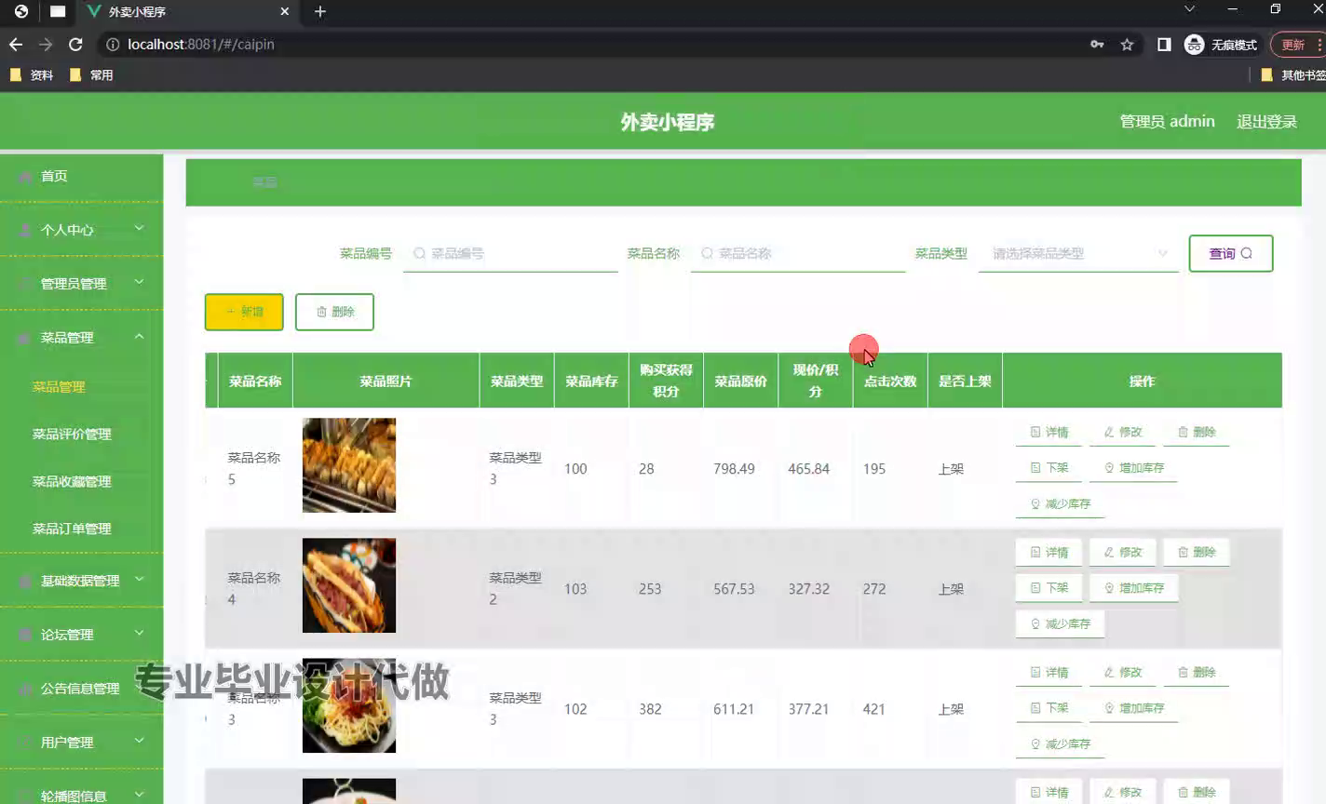
Task: Open 菜品收藏管理 in the sidebar
Action: click(x=72, y=482)
